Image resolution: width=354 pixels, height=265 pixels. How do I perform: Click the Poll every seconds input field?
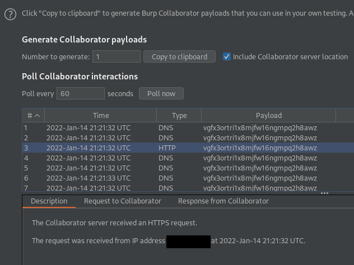(81, 93)
